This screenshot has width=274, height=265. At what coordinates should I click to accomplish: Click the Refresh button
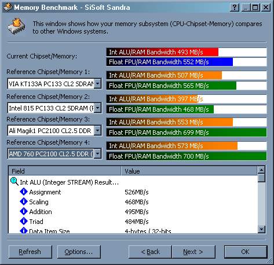coord(30,252)
